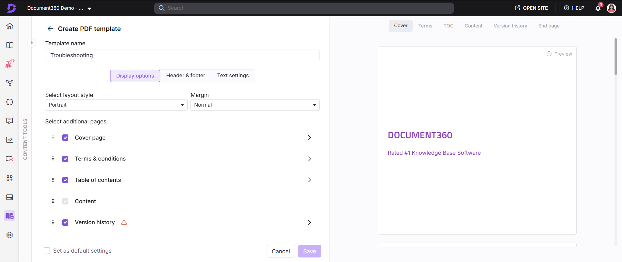
Task: Open the Home icon in sidebar
Action: (x=10, y=26)
